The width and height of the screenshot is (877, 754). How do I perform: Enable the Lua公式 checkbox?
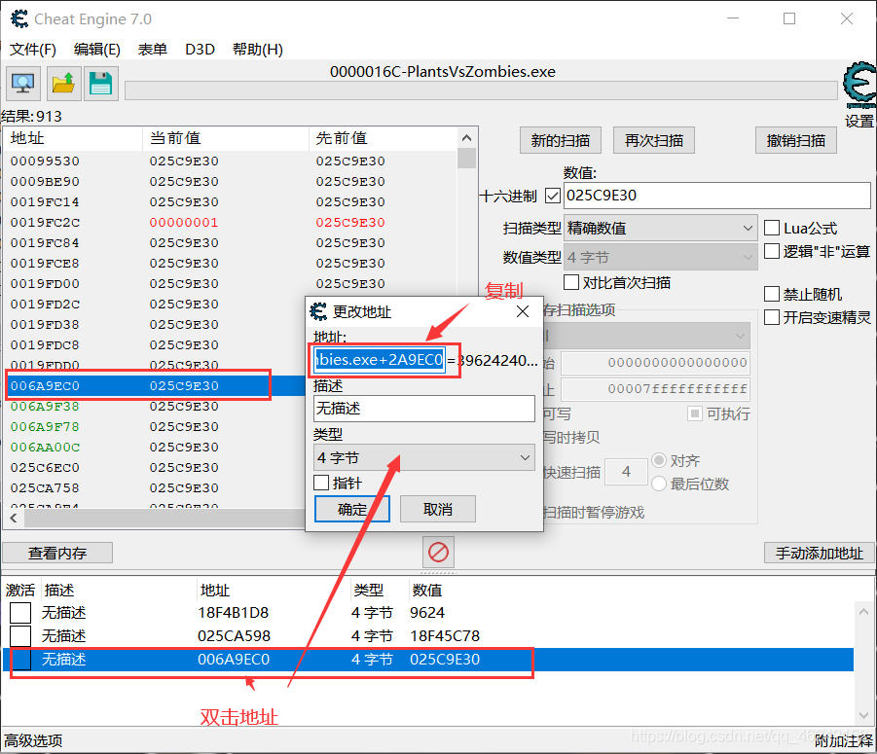coord(772,228)
